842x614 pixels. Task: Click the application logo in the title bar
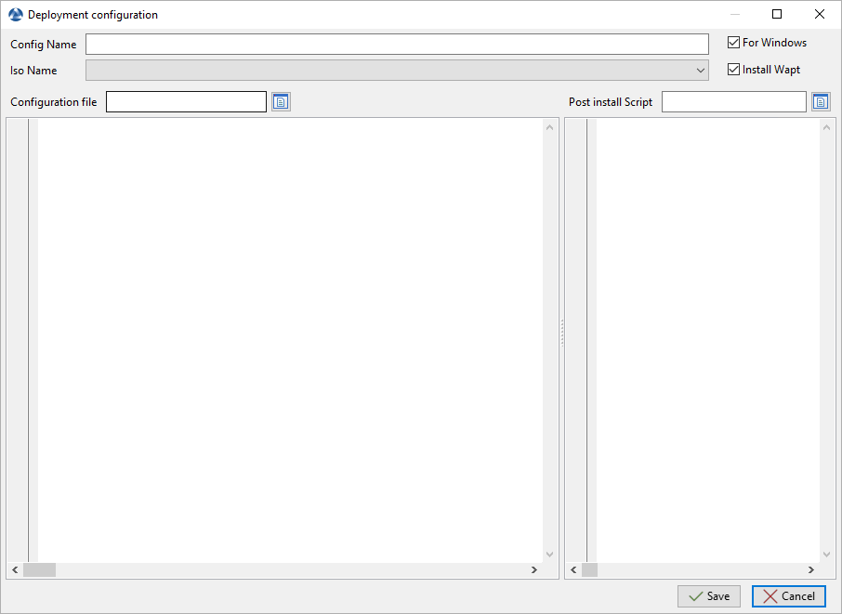pos(15,15)
